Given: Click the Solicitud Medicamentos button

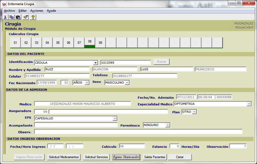Looking at the screenshot, I should (x=64, y=157).
